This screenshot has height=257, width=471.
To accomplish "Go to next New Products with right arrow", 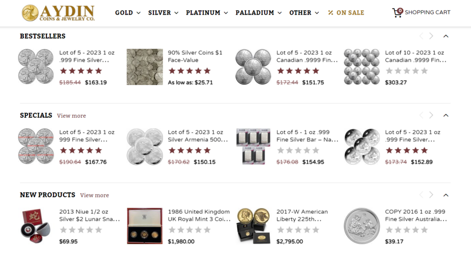I will point(431,195).
